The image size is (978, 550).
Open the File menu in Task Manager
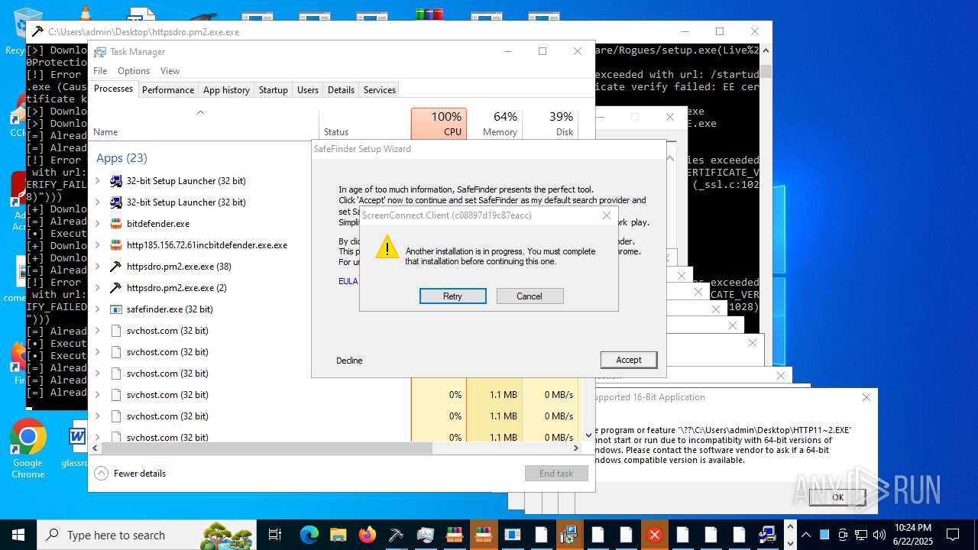pos(100,71)
